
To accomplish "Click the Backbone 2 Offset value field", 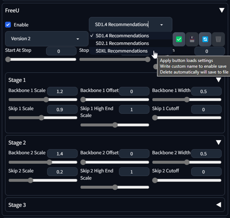I will [134, 154].
